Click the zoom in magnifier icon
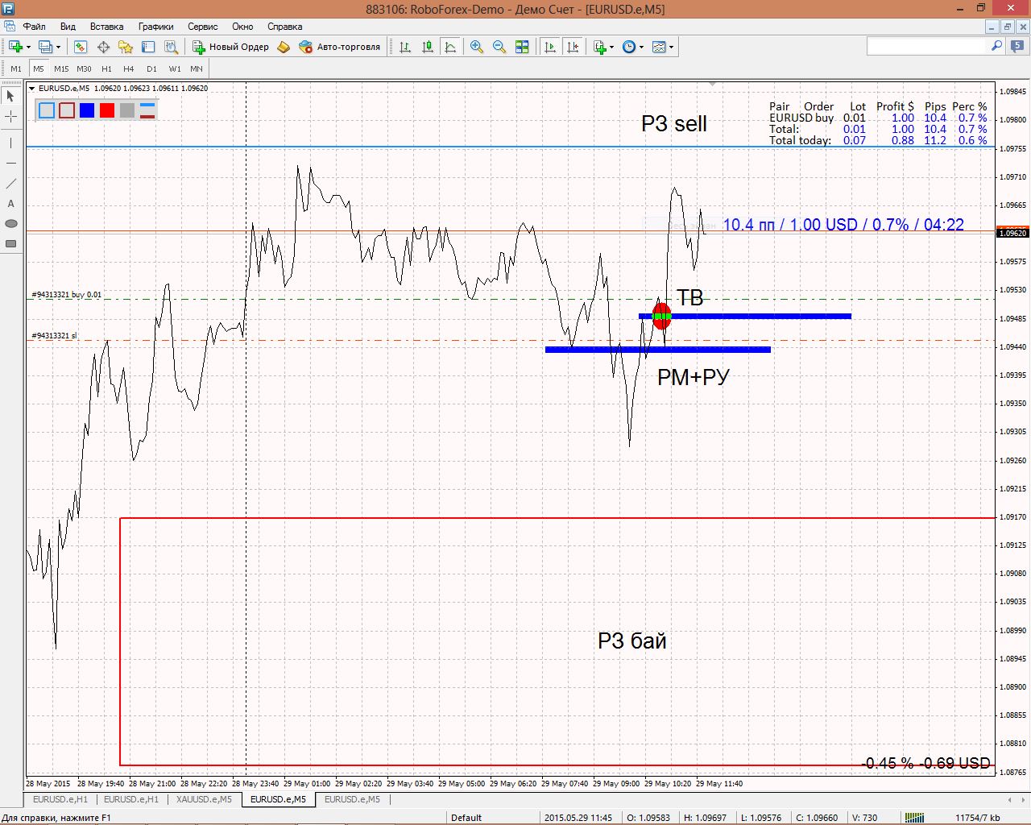Image resolution: width=1031 pixels, height=825 pixels. pos(477,47)
